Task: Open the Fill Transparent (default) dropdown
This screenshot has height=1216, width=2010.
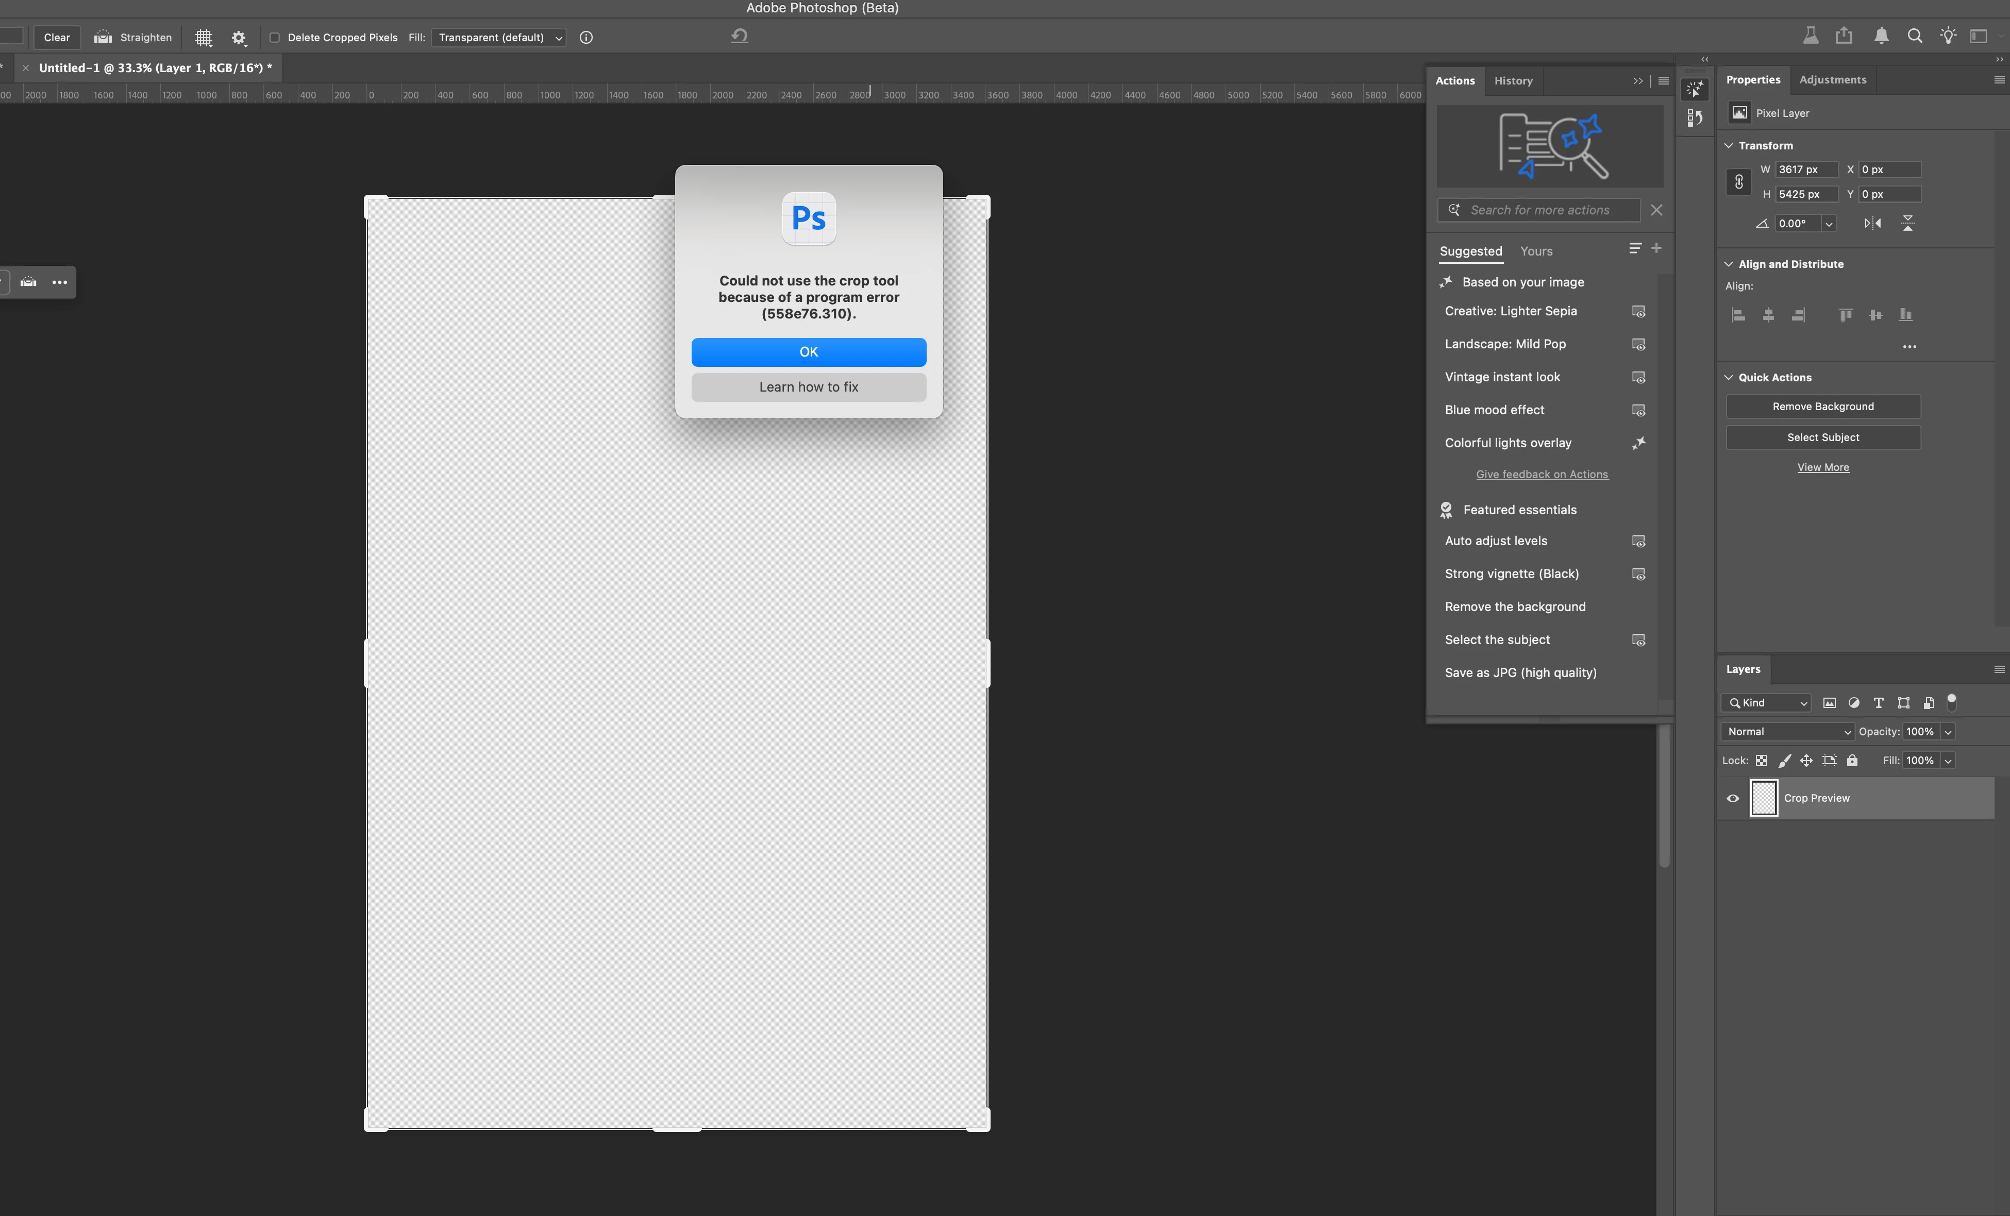Action: tap(498, 38)
